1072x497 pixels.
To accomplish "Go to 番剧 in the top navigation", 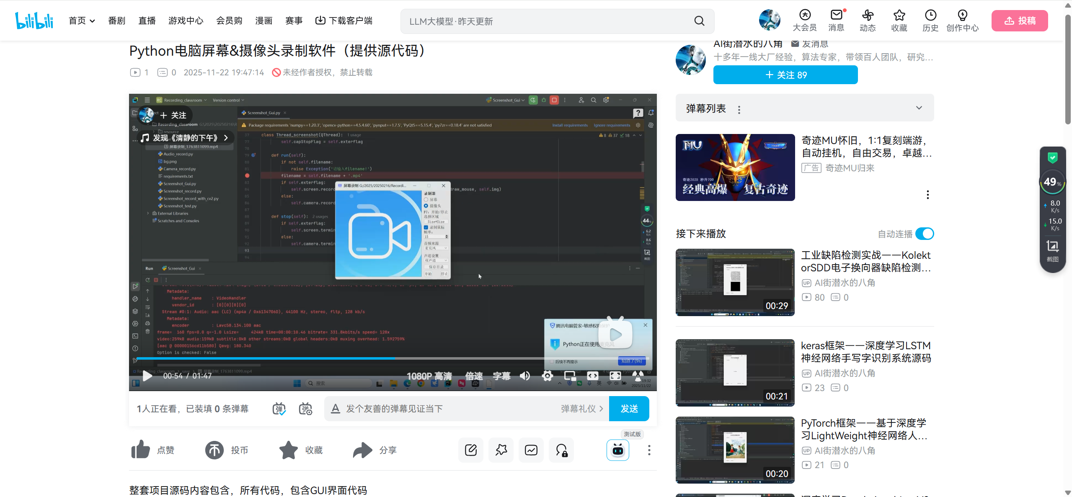I will 116,21.
